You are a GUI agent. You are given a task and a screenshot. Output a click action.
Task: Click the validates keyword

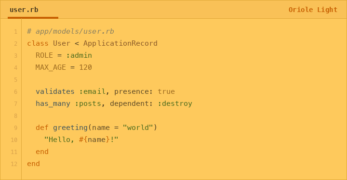55,91
